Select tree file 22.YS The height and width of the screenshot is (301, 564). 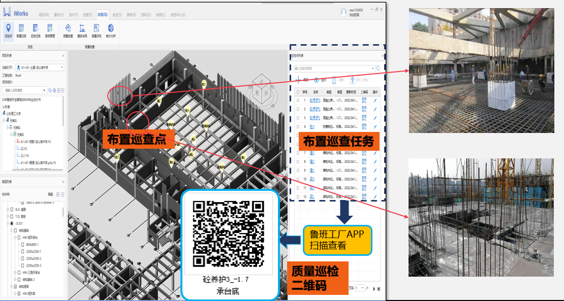(x=23, y=148)
